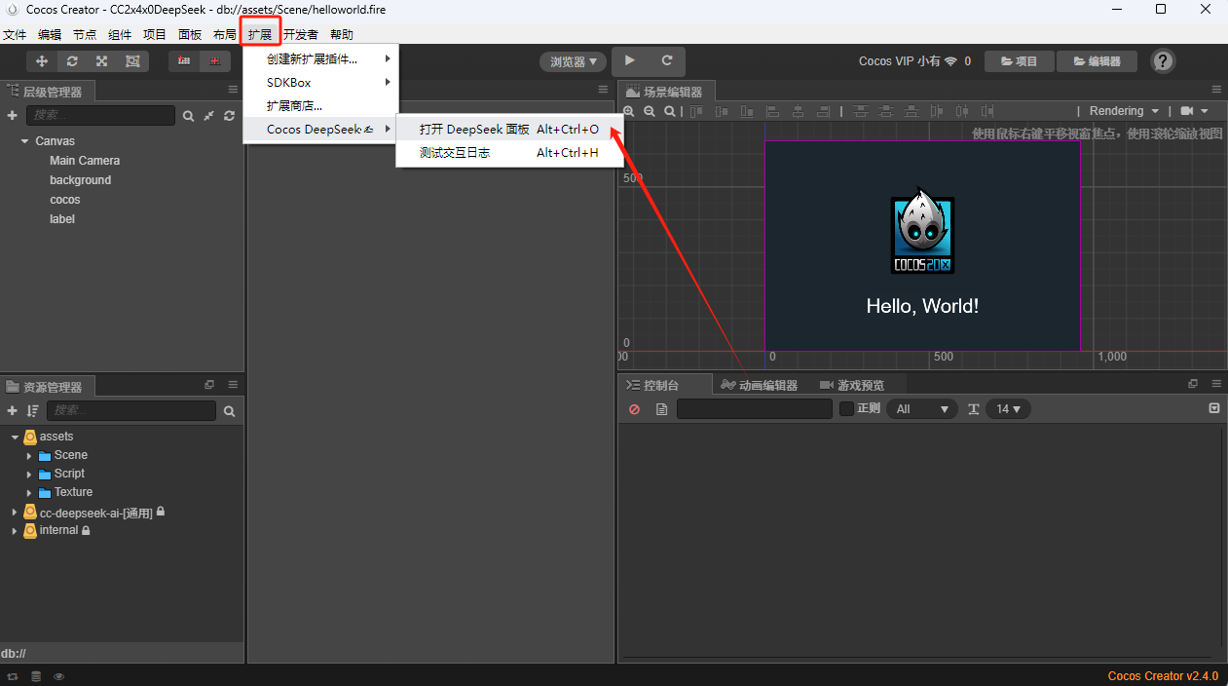Viewport: 1228px width, 686px height.
Task: Select the Rotate transform tool
Action: 72,60
